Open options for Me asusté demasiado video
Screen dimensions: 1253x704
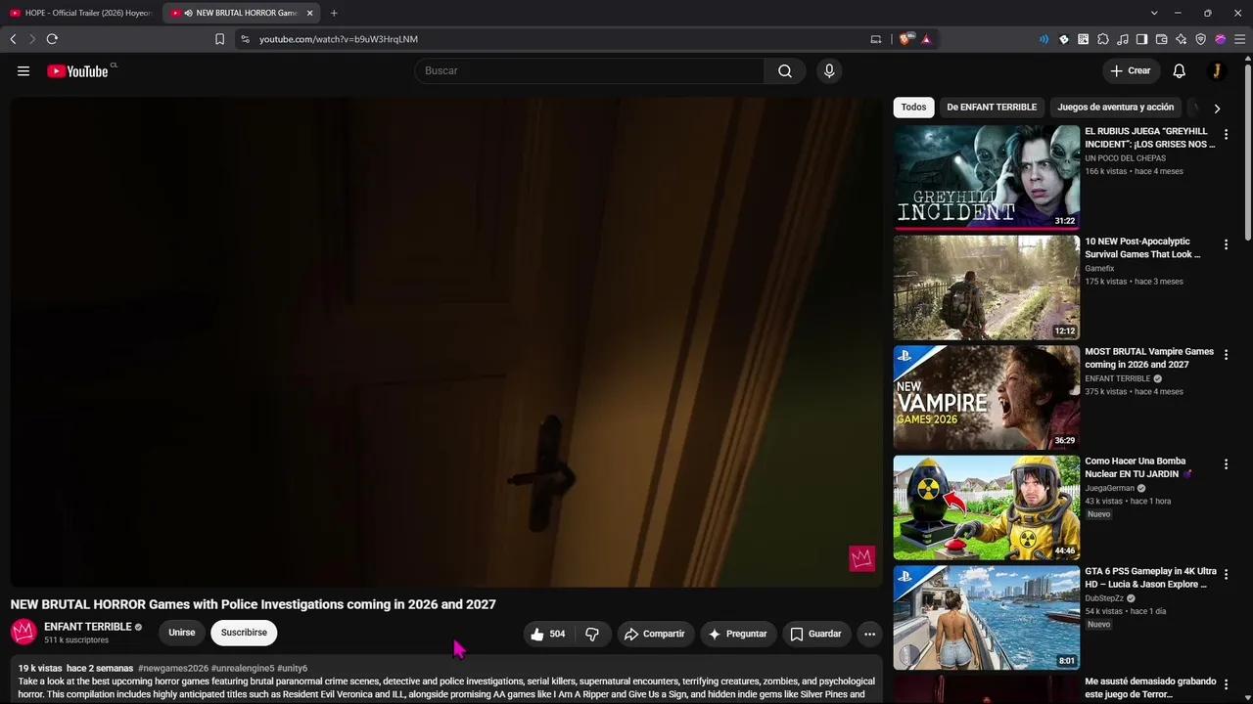(x=1226, y=684)
